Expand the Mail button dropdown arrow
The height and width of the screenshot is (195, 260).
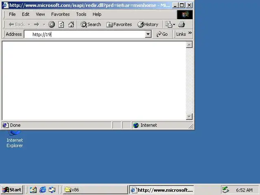(174, 24)
